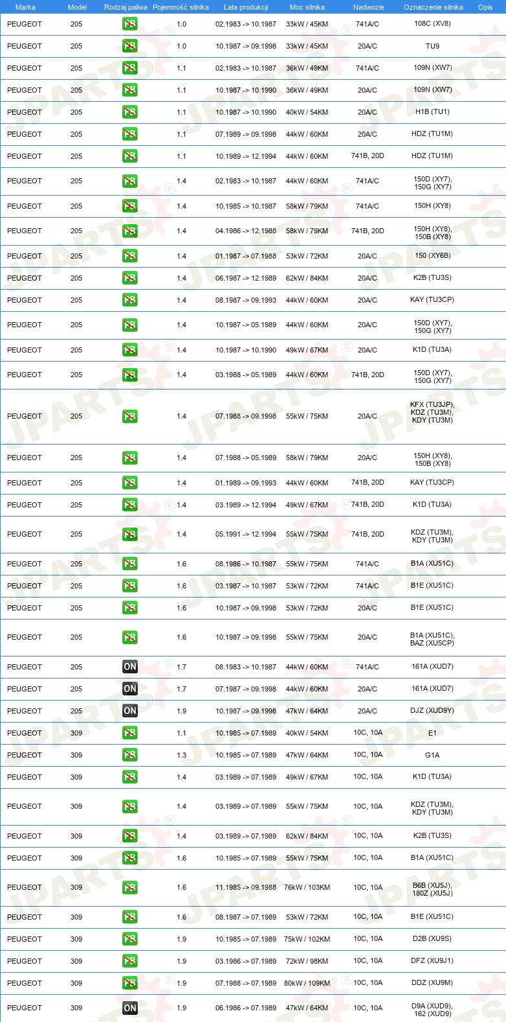Viewport: 506px width, 1022px height.
Task: Select the D2B (XU9S) engine code cell
Action: point(432,939)
